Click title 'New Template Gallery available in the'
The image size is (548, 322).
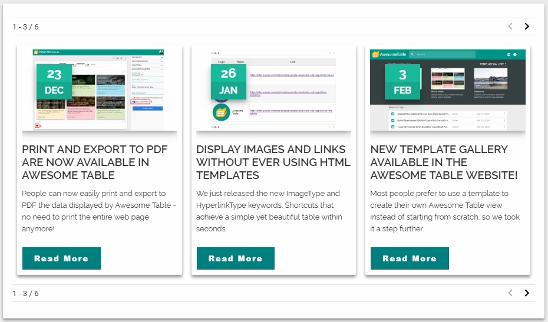444,162
